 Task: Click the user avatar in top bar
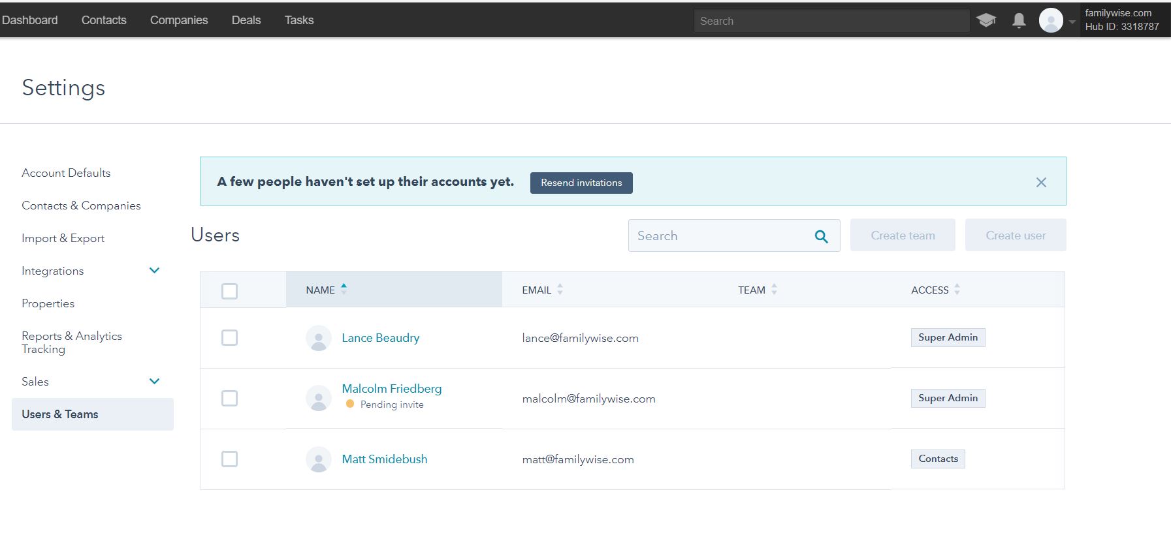tap(1050, 21)
